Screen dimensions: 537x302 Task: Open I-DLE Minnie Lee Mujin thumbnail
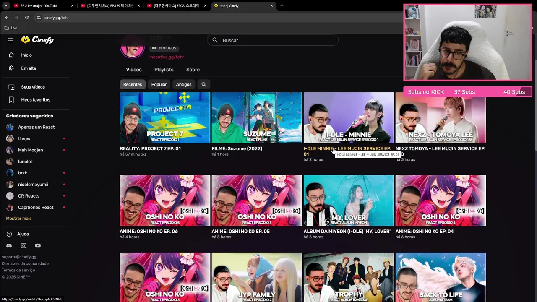(x=349, y=118)
